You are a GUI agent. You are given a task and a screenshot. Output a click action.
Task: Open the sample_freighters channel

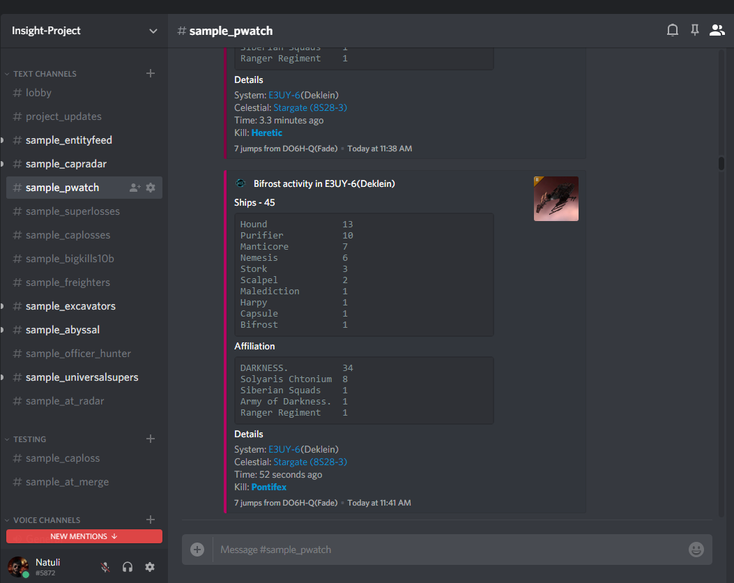[84, 282]
